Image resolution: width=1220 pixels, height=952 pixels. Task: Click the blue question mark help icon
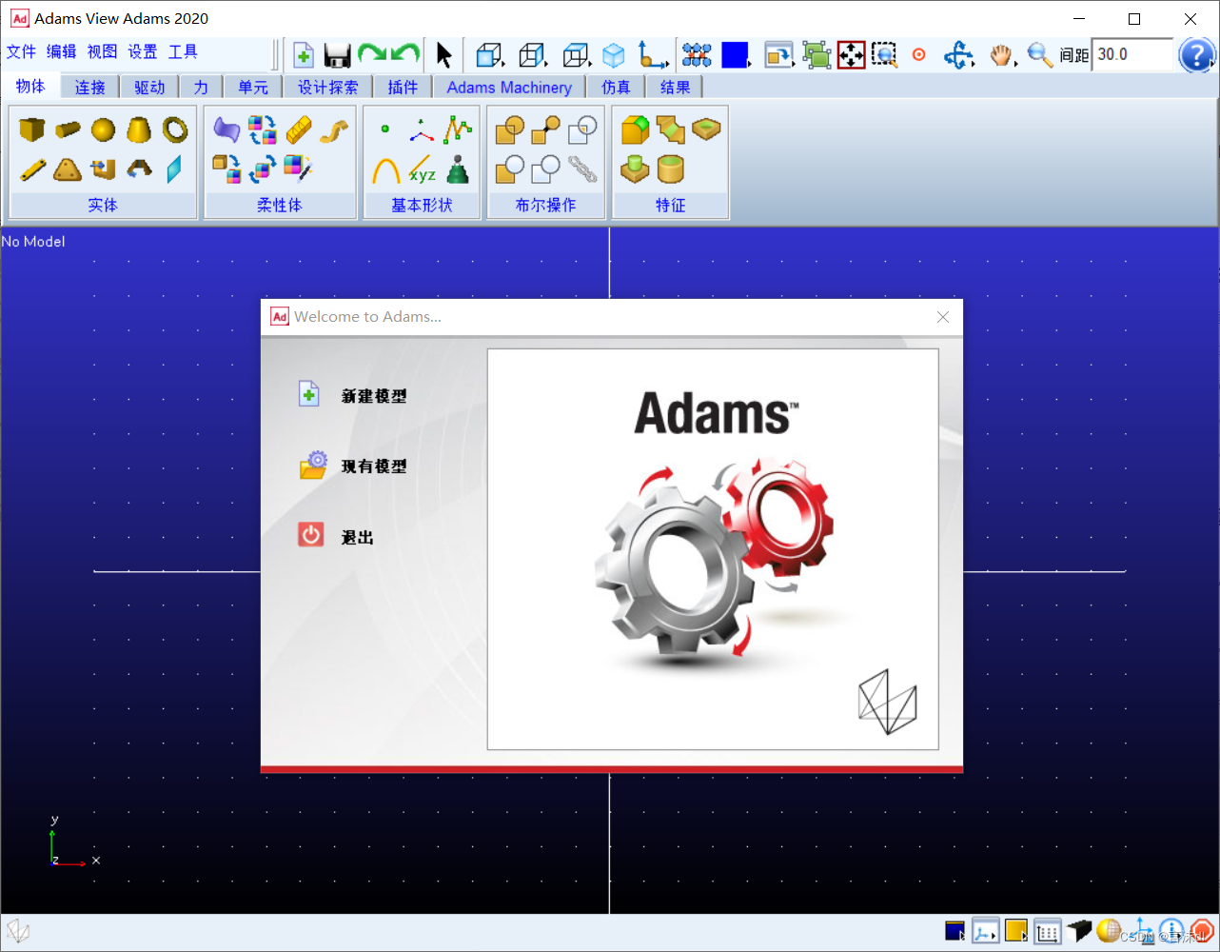pos(1197,55)
